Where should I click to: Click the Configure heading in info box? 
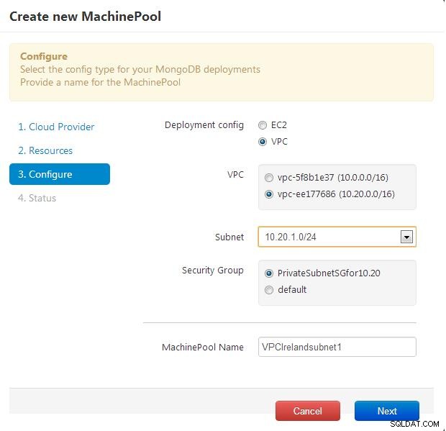(x=44, y=56)
